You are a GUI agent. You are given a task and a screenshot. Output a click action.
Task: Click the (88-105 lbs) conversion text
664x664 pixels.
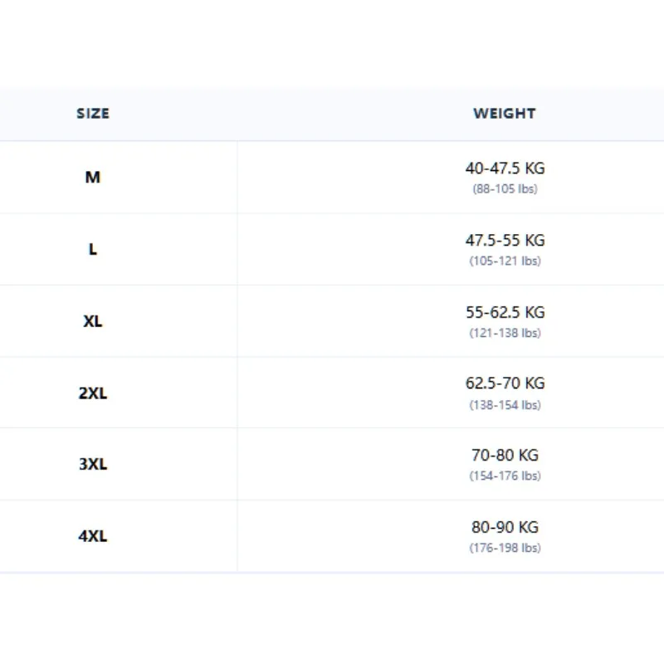505,189
